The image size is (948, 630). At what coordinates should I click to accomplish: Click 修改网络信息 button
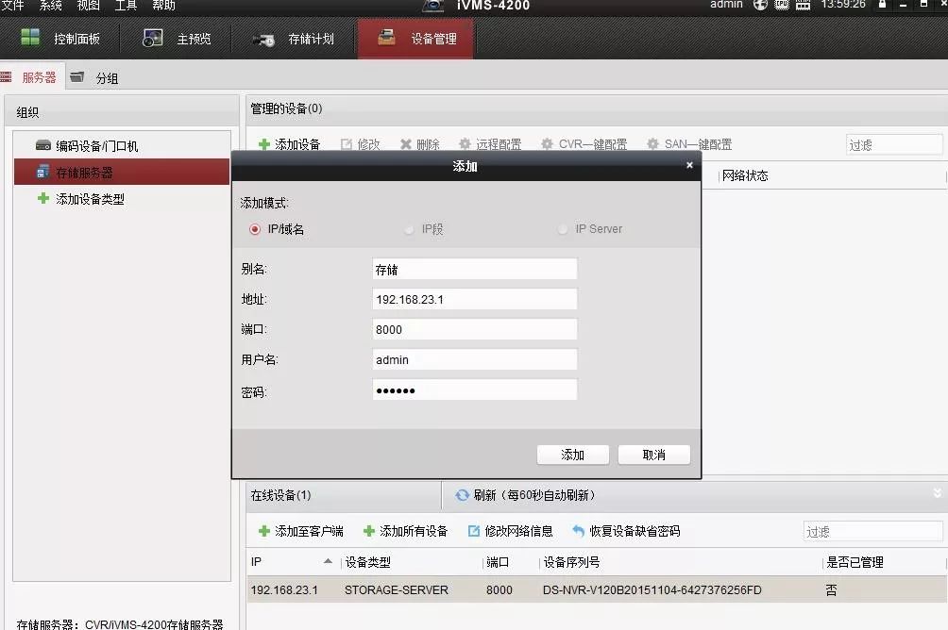(511, 531)
